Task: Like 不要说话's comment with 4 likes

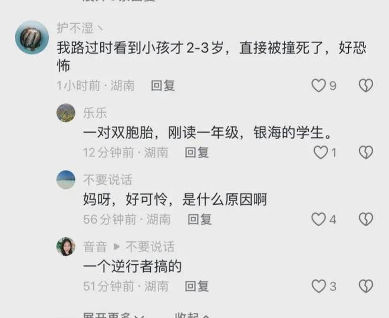Action: pos(318,219)
